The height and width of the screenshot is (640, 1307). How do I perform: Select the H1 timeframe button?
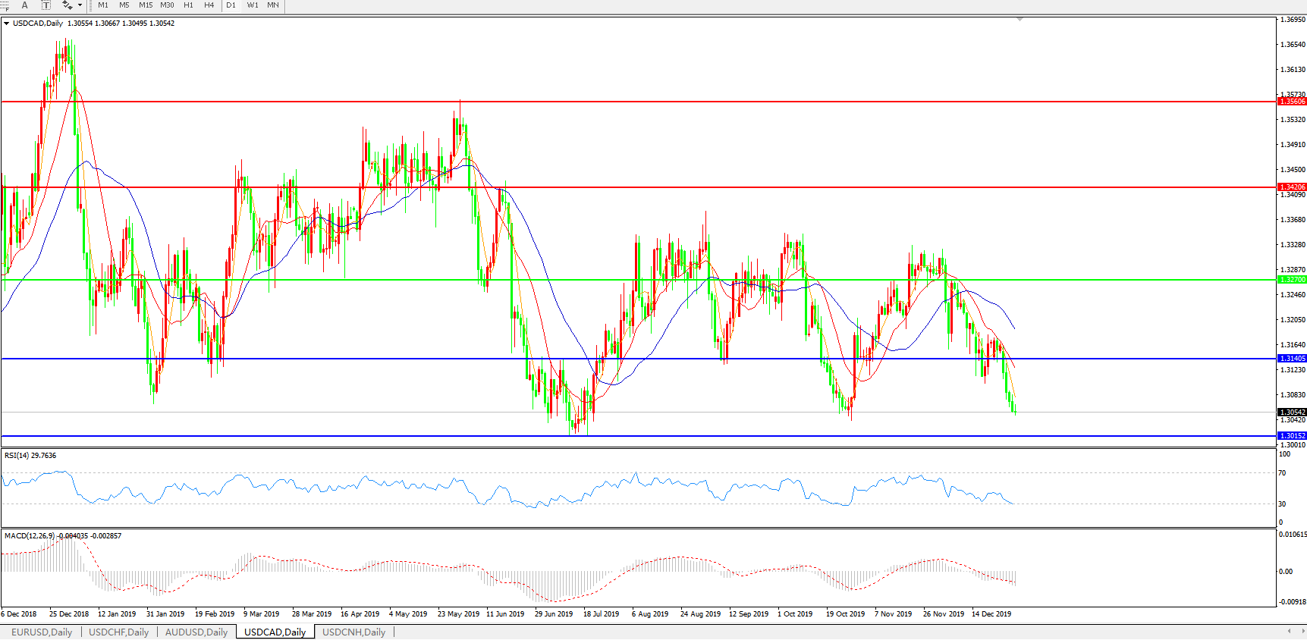point(188,5)
